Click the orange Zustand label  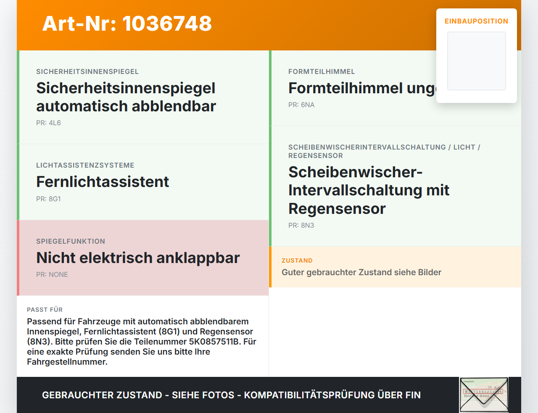point(297,260)
